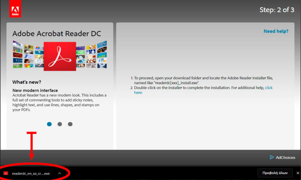Click the Adobe logo in the top-left corner
Image resolution: width=301 pixels, height=180 pixels.
[15, 9]
